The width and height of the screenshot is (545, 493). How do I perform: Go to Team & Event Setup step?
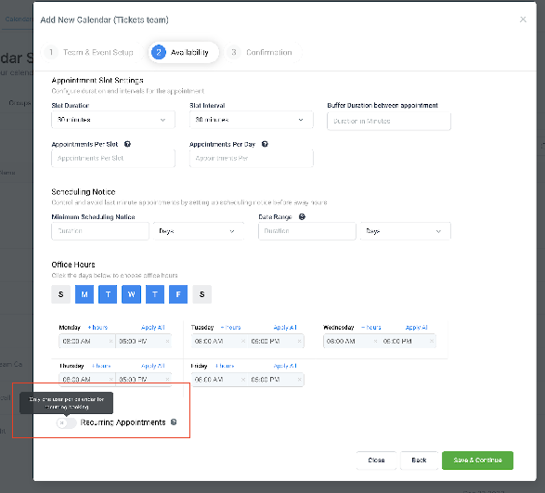[92, 53]
